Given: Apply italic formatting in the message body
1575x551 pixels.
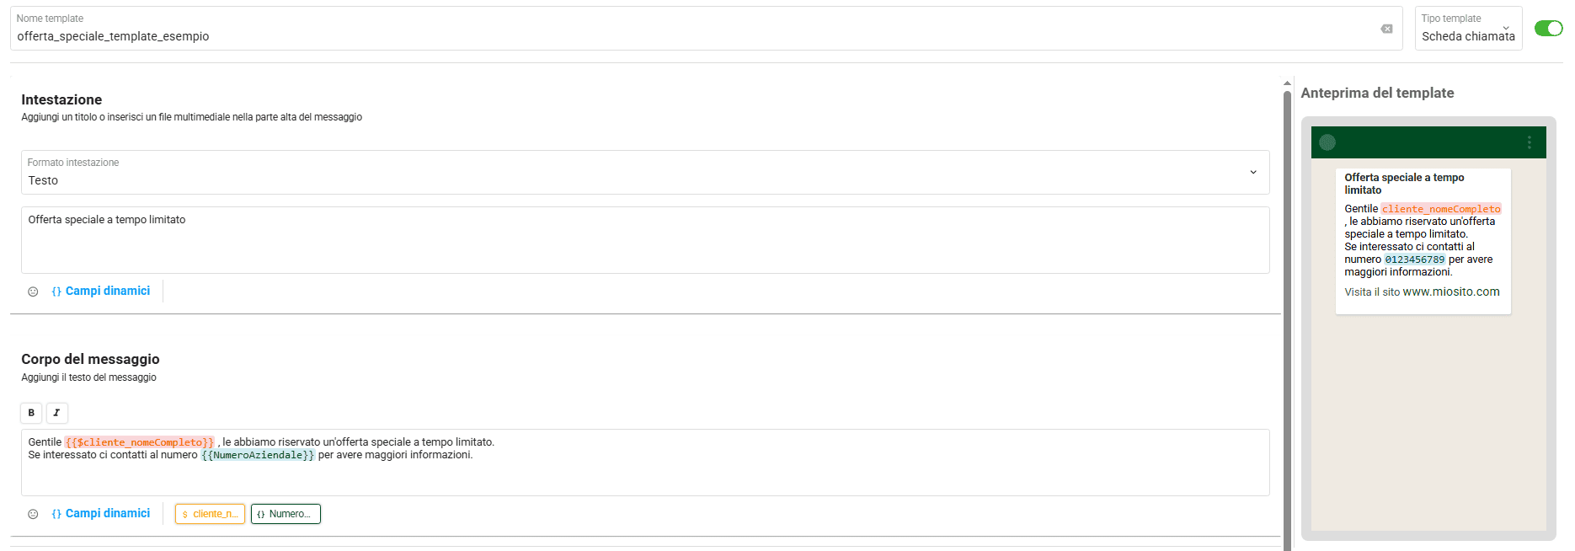Looking at the screenshot, I should (56, 413).
